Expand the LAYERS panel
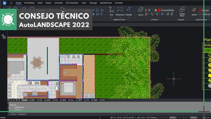Viewport: 211px width, 119px height. coord(155,20)
